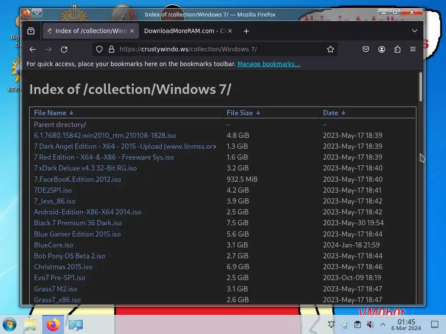Click the page vertical scrollbar thumb

pyautogui.click(x=421, y=87)
